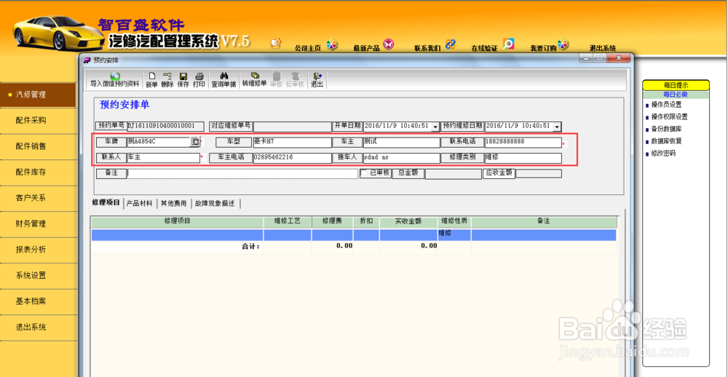Print the order using 打印 icon
The width and height of the screenshot is (728, 377).
pos(199,80)
